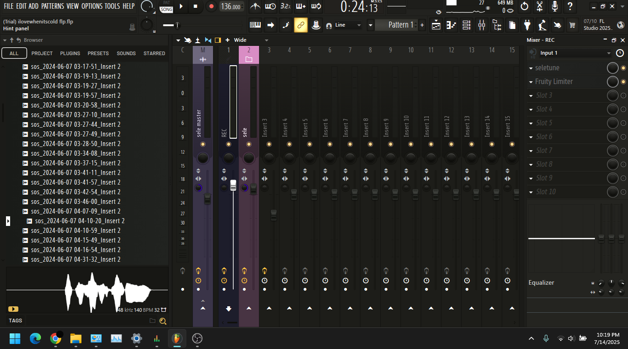Screen dimensions: 628x349
Task: Switch between PAT and SONG mode
Action: [x=167, y=6]
